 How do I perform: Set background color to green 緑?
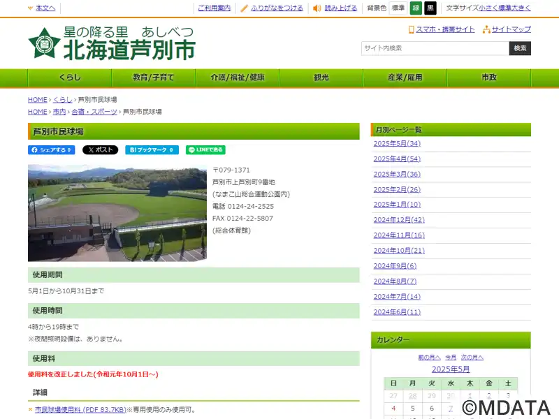(416, 8)
